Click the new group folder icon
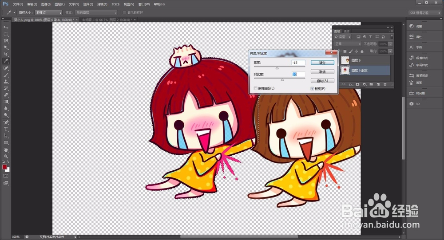 [371, 84]
